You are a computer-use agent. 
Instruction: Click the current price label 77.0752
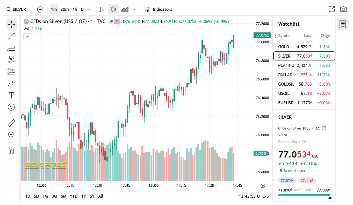coord(262,35)
